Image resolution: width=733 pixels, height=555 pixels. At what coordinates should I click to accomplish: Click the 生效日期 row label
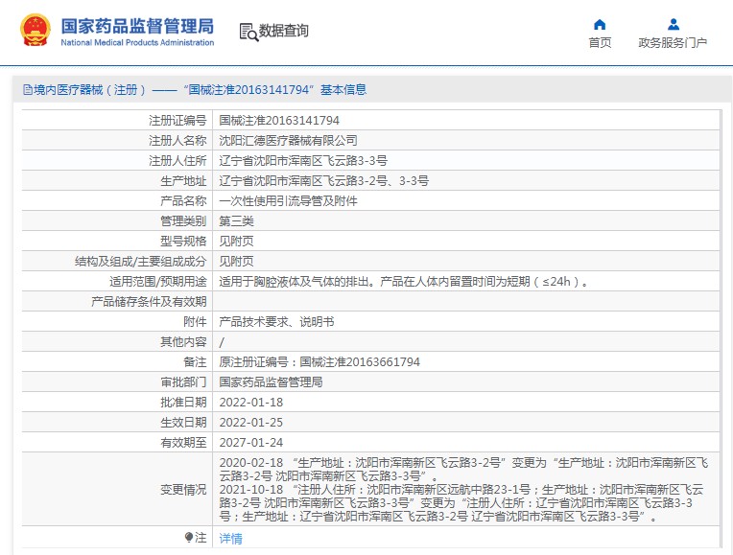click(x=183, y=423)
